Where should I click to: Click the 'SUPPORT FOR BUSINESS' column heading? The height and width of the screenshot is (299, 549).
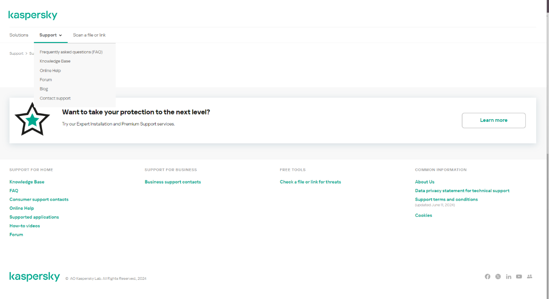point(171,170)
